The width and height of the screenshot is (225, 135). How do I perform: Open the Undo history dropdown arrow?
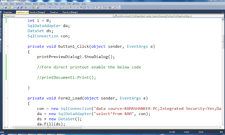53,7
